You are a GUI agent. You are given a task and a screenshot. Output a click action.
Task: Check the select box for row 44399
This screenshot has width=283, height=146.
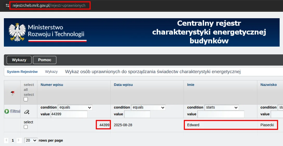click(26, 127)
